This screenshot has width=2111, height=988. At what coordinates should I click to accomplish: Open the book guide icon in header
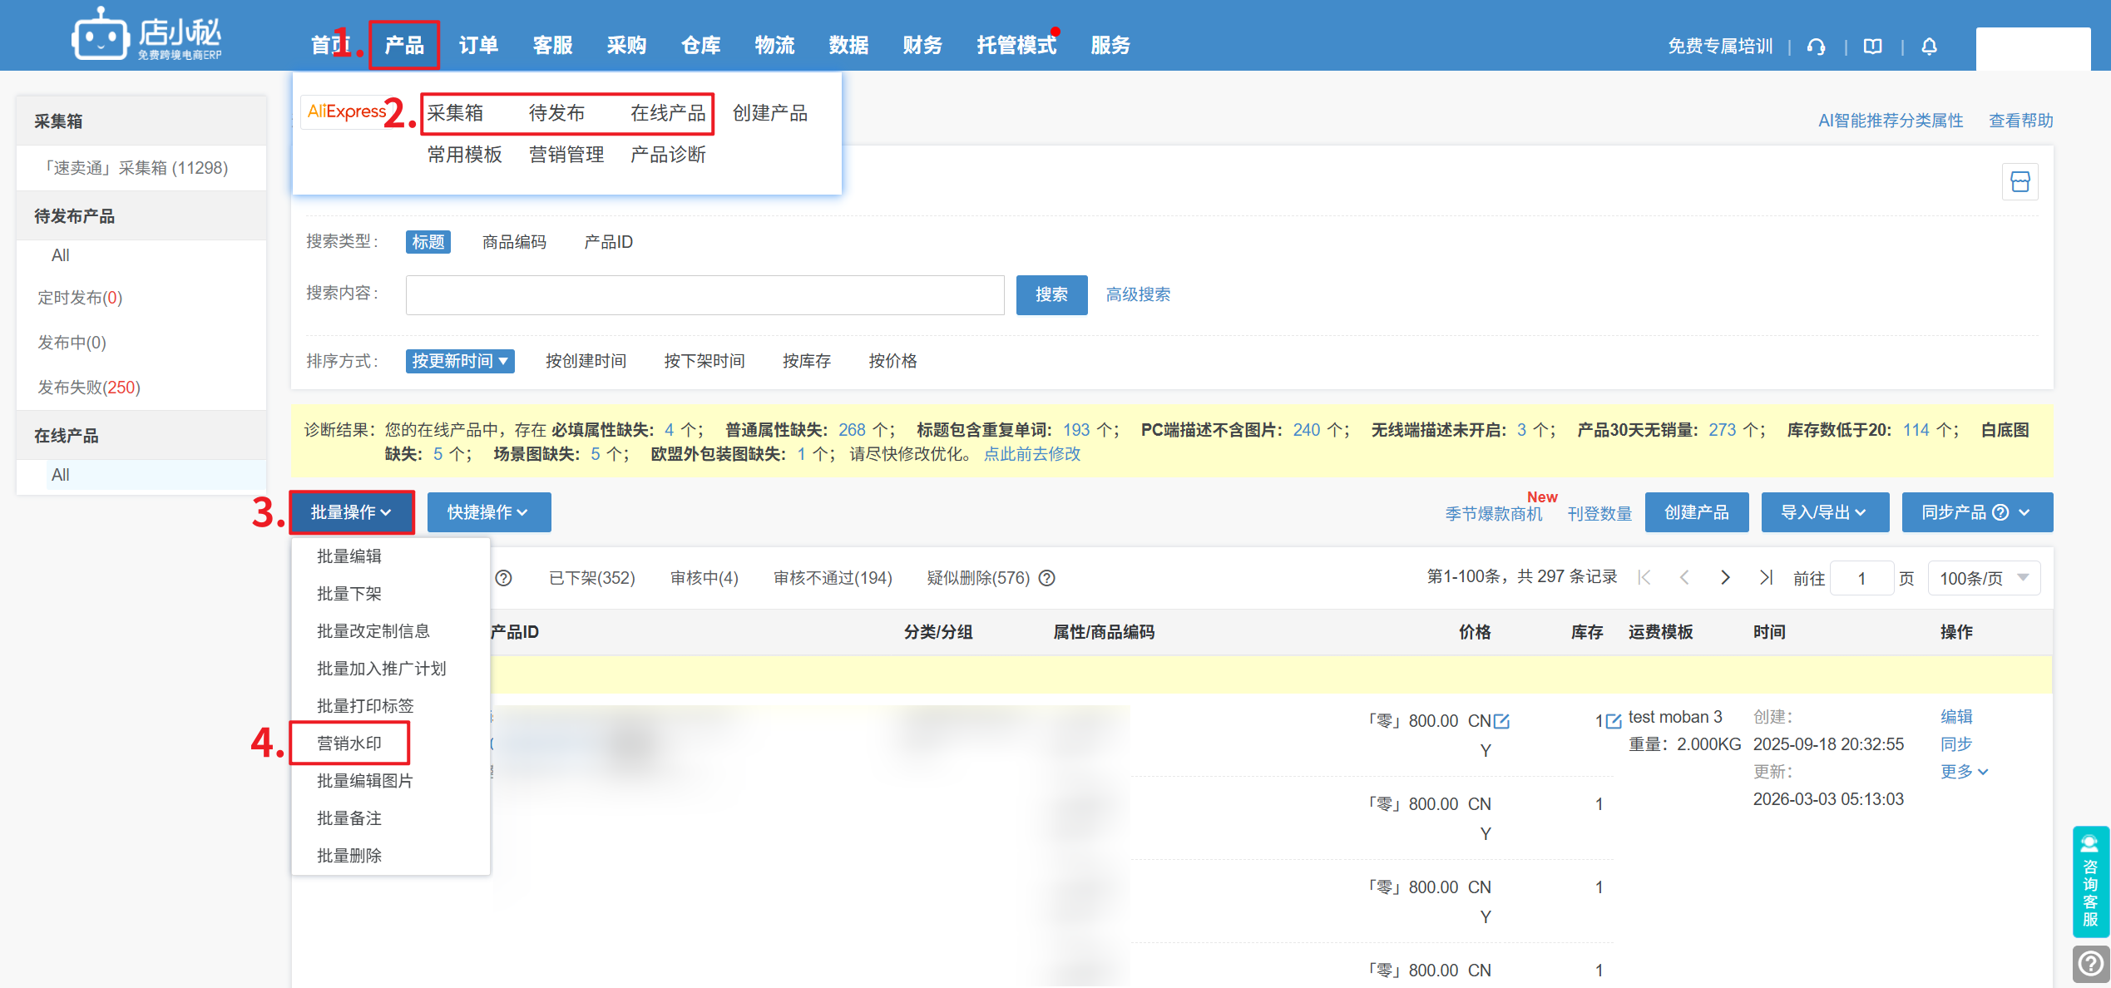1872,47
